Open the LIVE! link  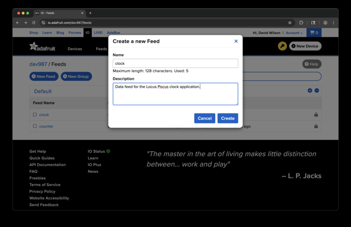(x=98, y=32)
